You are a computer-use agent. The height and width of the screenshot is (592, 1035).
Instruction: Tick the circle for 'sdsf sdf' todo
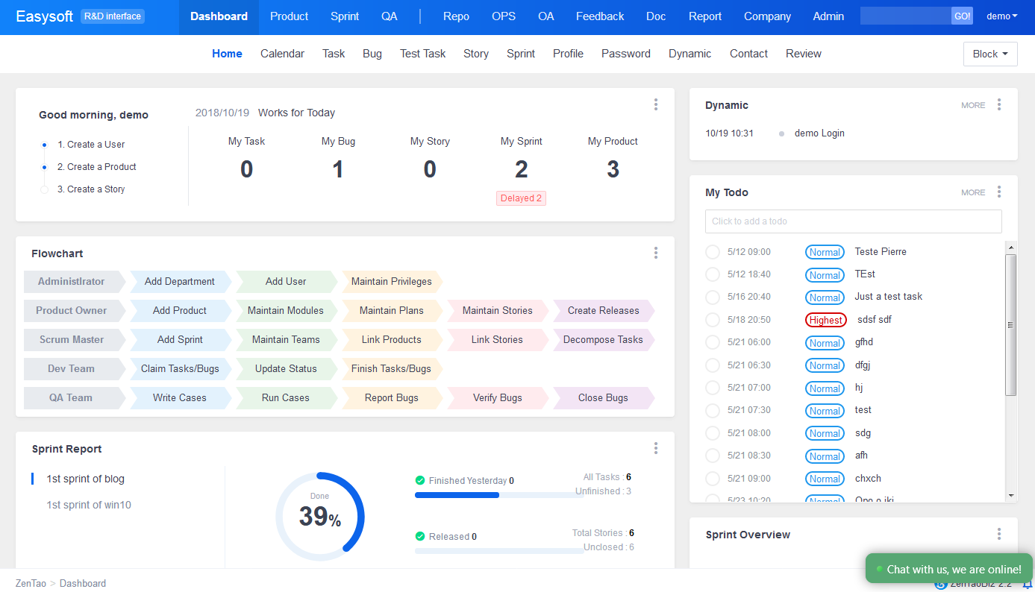coord(712,320)
